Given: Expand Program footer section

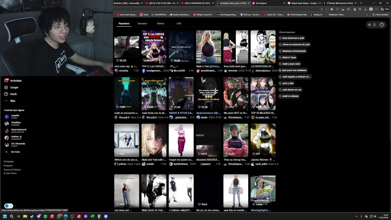Looking at the screenshot, I should pyautogui.click(x=8, y=166).
